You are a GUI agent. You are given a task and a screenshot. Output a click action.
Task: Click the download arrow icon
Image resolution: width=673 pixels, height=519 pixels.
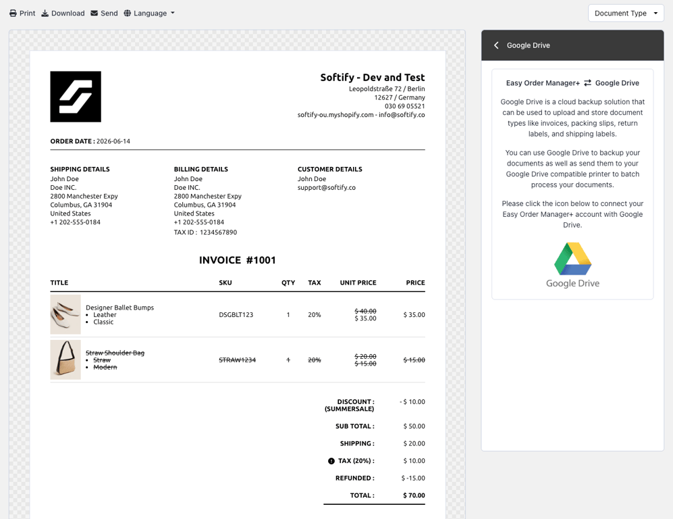point(45,14)
